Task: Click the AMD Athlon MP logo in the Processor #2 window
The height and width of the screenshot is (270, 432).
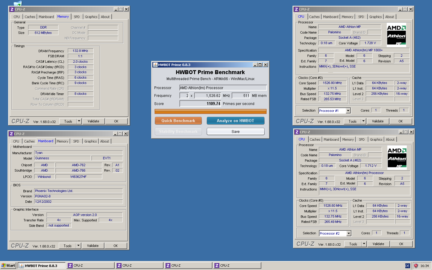Action: pos(397,158)
